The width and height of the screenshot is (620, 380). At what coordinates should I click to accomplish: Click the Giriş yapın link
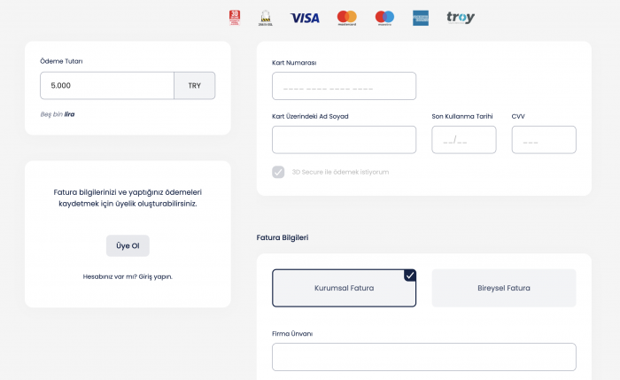155,276
